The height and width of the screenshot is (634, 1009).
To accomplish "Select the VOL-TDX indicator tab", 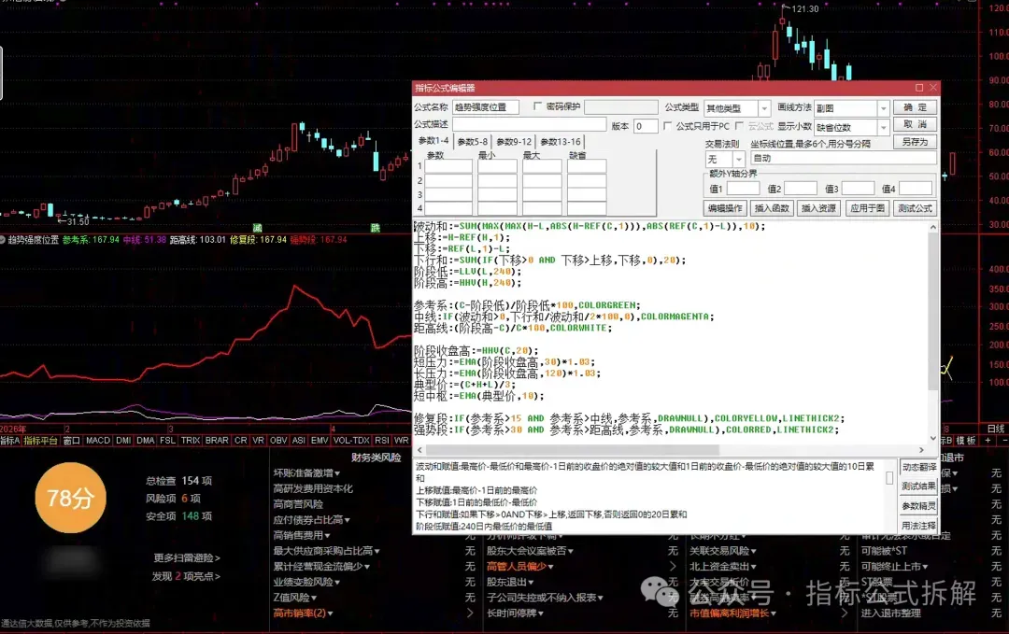I will [351, 441].
